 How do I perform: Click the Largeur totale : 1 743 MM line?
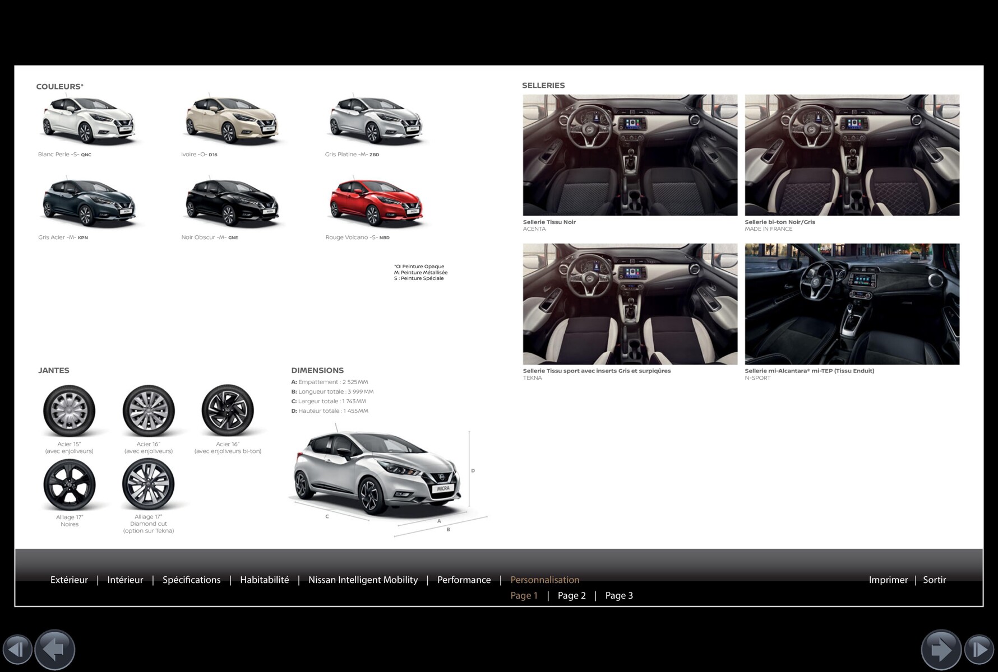point(329,401)
